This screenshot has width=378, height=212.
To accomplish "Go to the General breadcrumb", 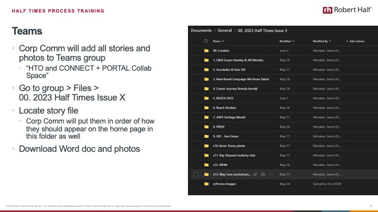I will (225, 30).
